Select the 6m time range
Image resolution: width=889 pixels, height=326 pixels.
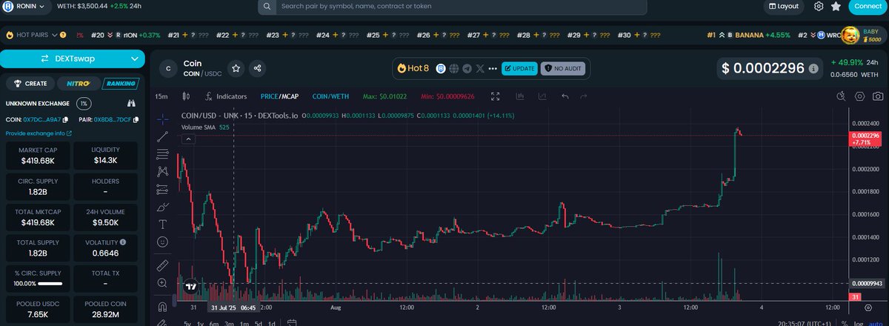coord(213,323)
